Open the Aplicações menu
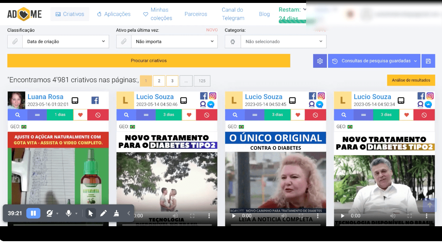This screenshot has height=247, width=442. (114, 14)
